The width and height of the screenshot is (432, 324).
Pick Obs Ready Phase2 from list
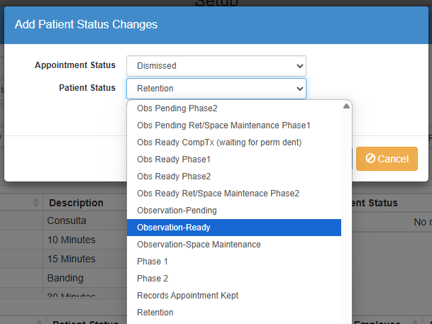click(x=234, y=176)
